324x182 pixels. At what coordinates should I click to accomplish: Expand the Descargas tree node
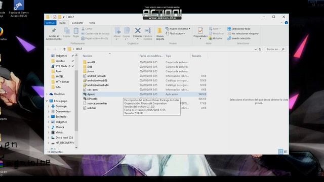(49, 106)
